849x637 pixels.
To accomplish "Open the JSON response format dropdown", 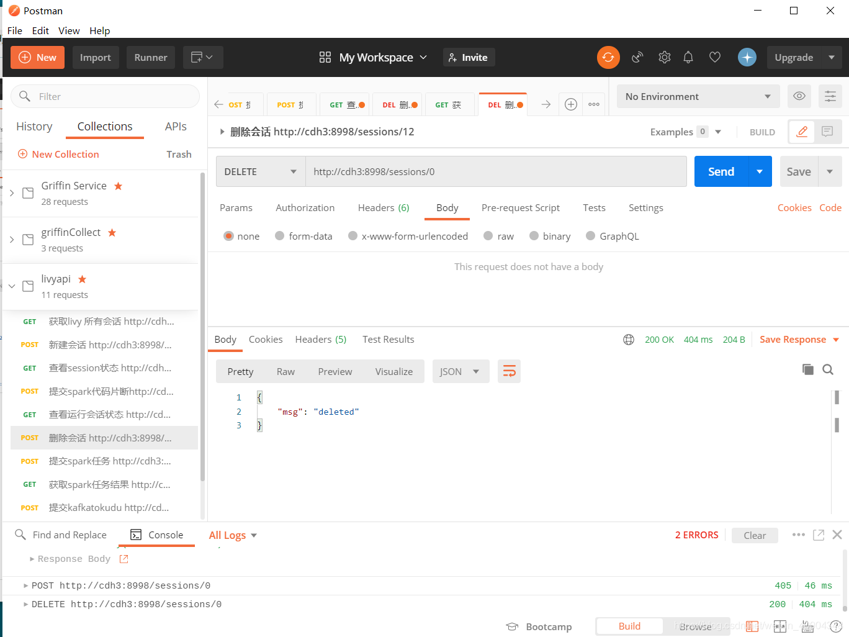I will click(x=460, y=371).
